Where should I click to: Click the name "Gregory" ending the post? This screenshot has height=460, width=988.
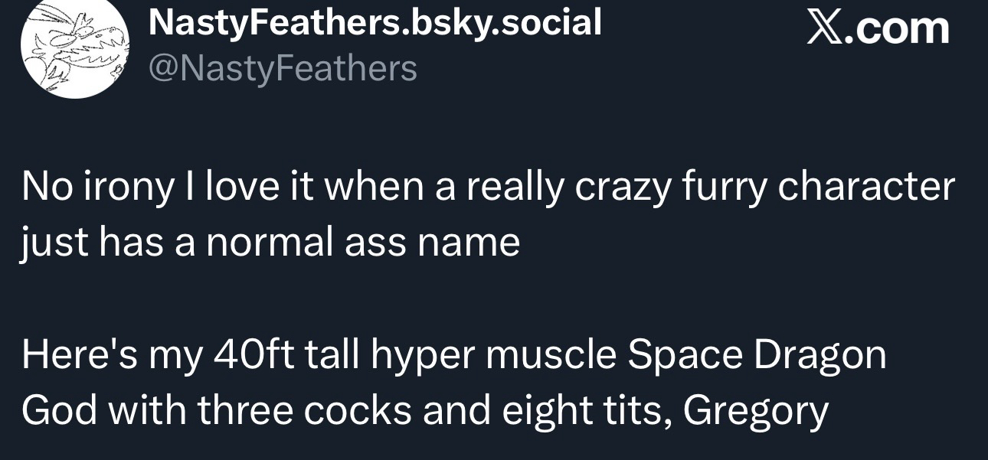[755, 411]
